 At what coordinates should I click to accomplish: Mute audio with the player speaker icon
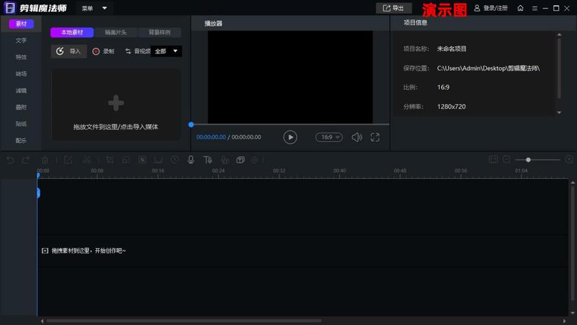[x=357, y=137]
